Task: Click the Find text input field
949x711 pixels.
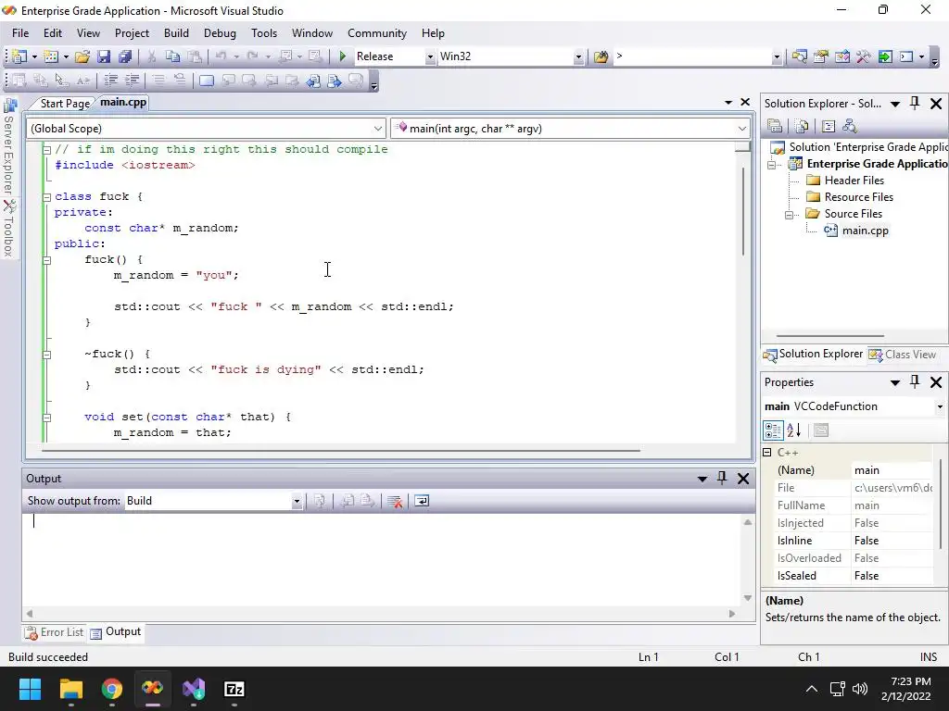Action: coord(692,56)
